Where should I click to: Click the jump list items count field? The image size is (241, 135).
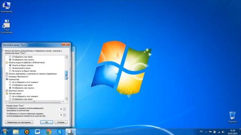(x=61, y=115)
